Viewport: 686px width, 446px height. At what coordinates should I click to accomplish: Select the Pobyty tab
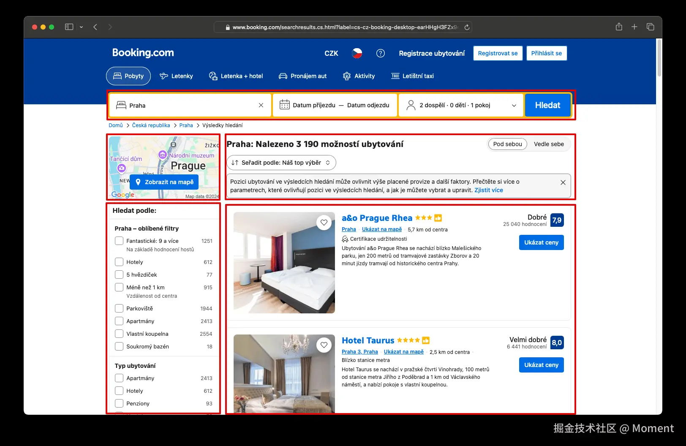coord(128,76)
